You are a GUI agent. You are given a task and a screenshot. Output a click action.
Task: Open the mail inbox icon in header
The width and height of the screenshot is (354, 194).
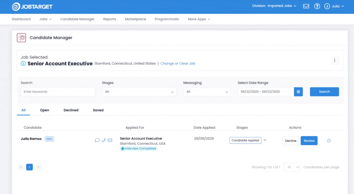point(306,6)
